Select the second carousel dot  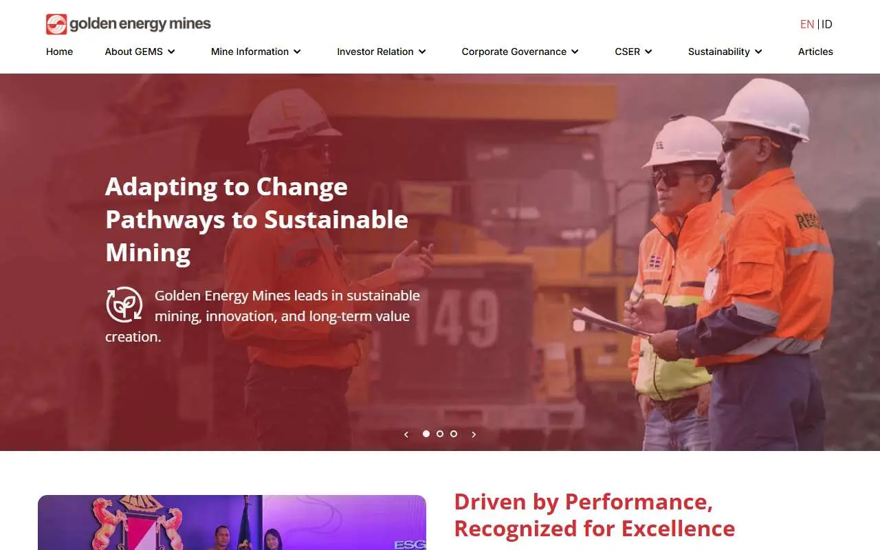[x=440, y=434]
